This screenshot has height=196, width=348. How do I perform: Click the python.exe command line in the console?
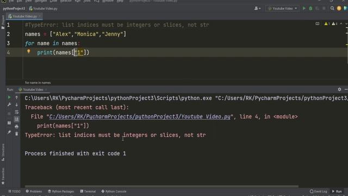pyautogui.click(x=186, y=98)
